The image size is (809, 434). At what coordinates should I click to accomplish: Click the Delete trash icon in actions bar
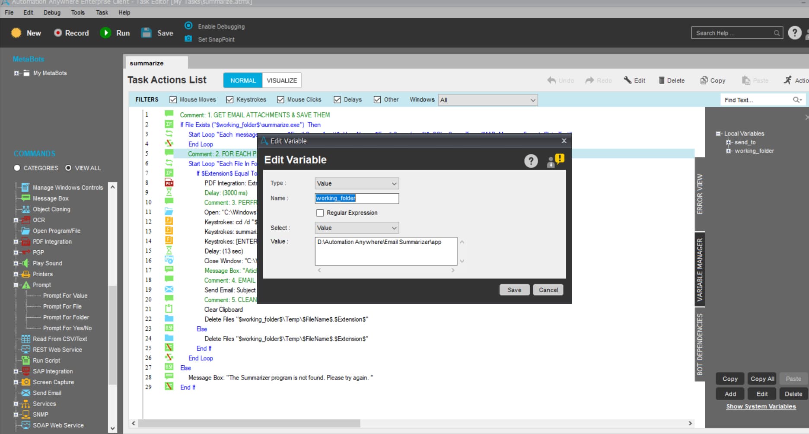click(662, 80)
